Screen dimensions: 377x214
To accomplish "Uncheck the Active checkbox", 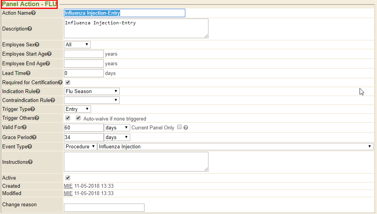I will 68,178.
